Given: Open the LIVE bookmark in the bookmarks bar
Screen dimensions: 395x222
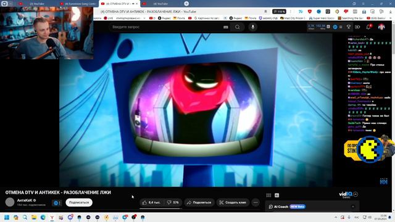Looking at the screenshot, I should (x=109, y=18).
